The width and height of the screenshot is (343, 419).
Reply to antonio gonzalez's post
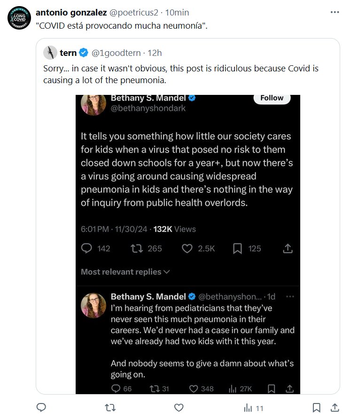tap(41, 408)
